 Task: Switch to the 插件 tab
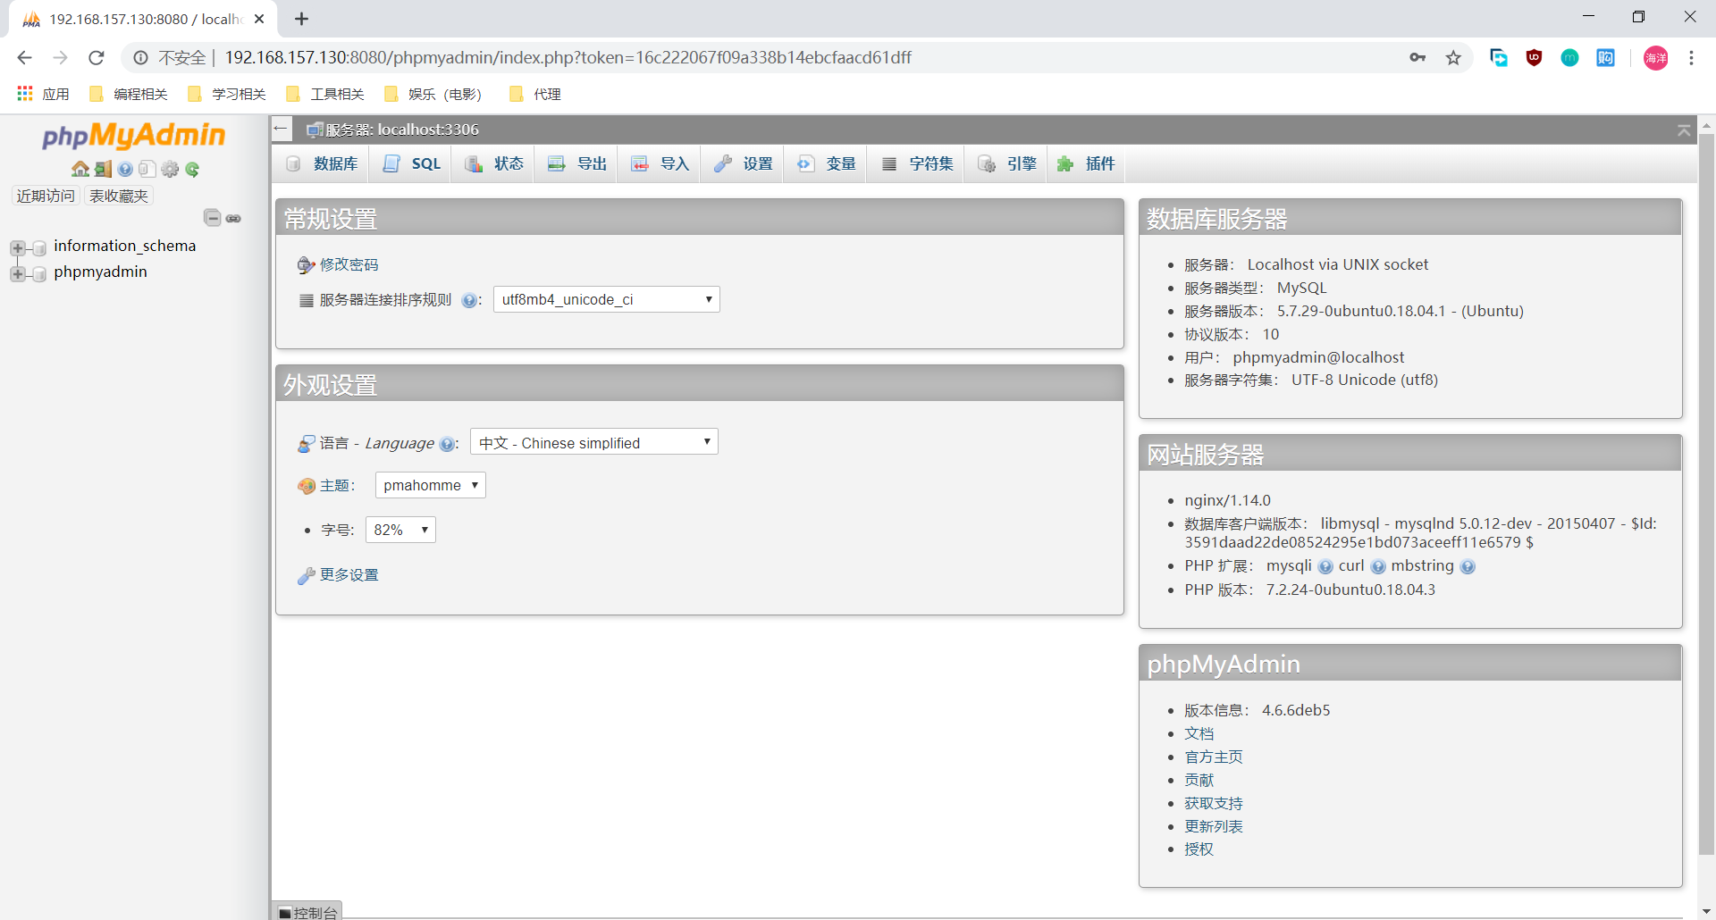click(1086, 164)
